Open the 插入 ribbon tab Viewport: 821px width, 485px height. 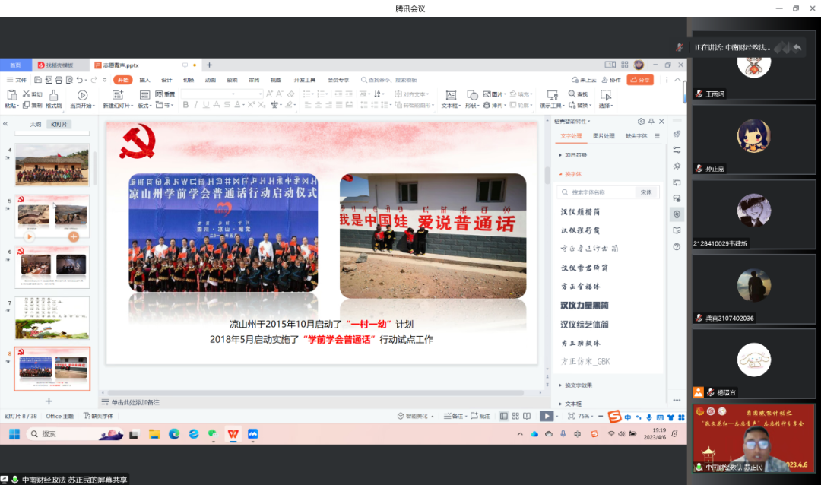click(144, 80)
